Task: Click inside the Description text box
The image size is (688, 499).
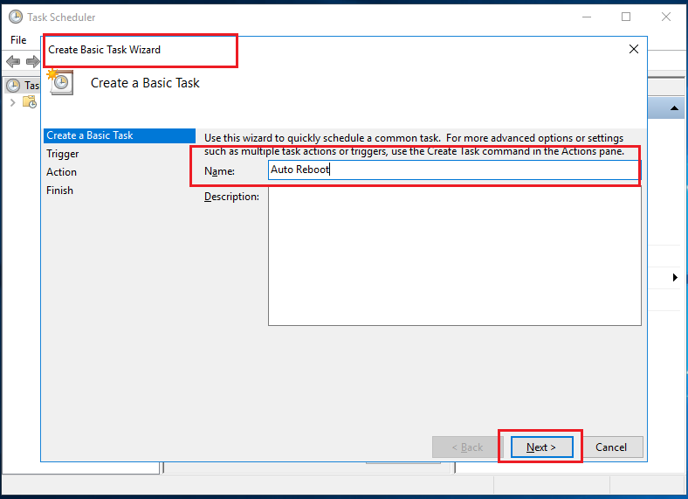Action: pos(455,257)
